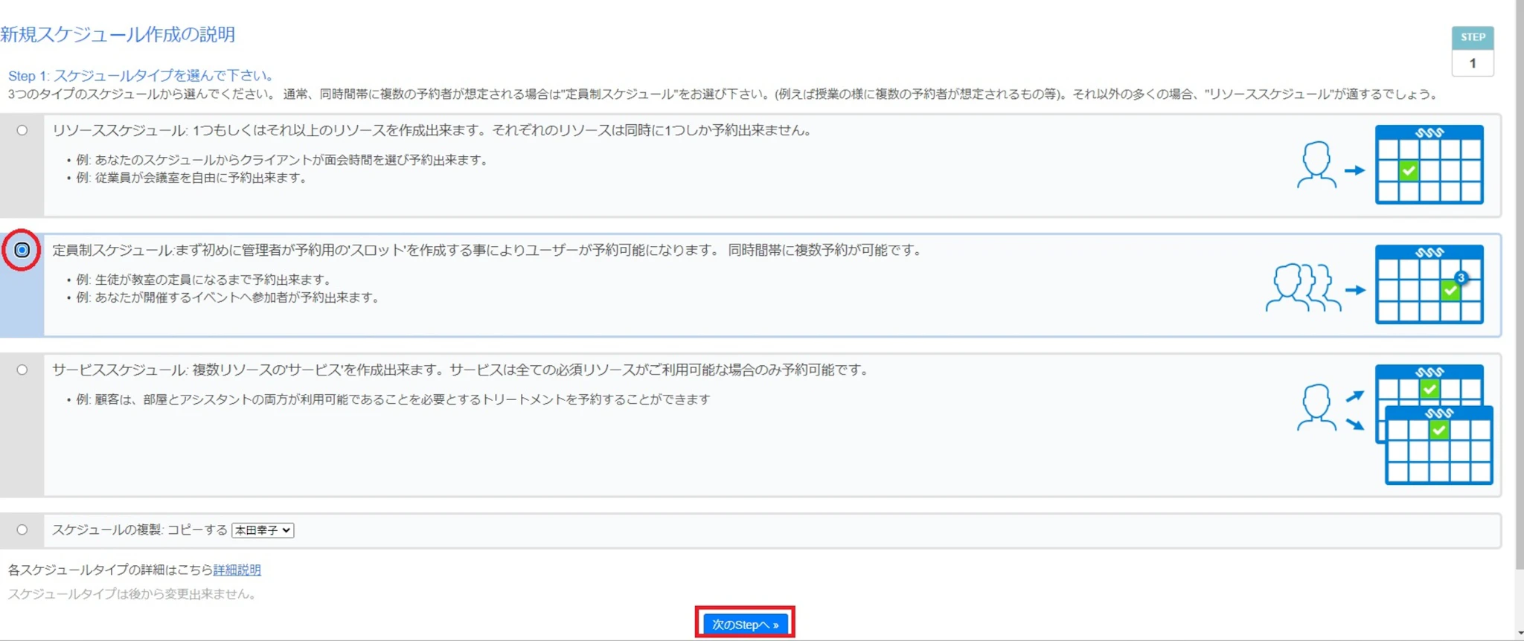Click the Capacity Schedule calendar with badge 3
1524x641 pixels.
[x=1429, y=285]
